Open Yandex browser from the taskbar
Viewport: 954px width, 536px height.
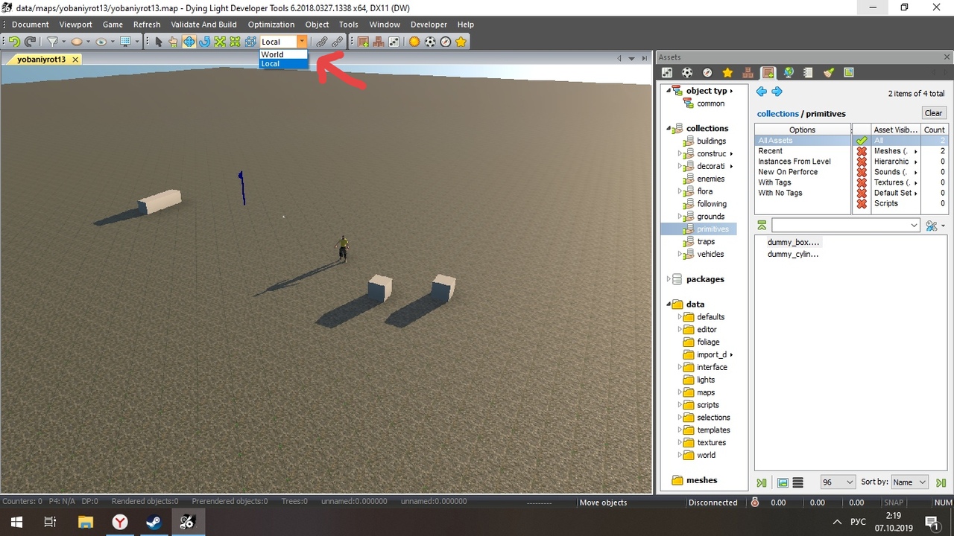tap(119, 522)
